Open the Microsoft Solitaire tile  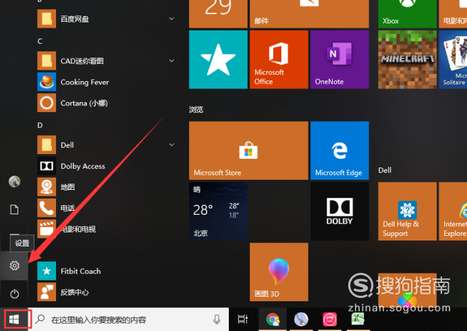click(x=453, y=59)
